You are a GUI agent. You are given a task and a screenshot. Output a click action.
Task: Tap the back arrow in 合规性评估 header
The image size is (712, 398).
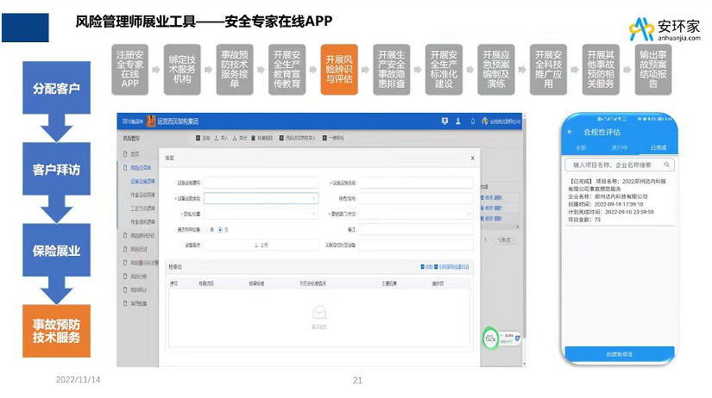(x=570, y=132)
